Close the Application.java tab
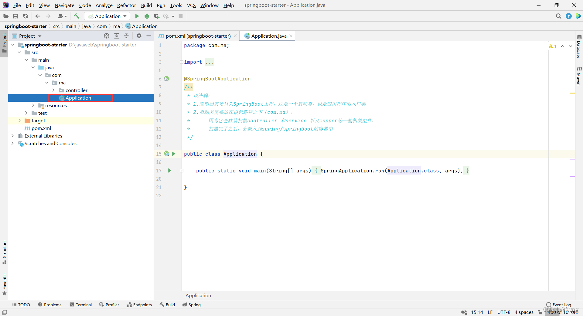Screen dimensions: 583x316 (291, 36)
